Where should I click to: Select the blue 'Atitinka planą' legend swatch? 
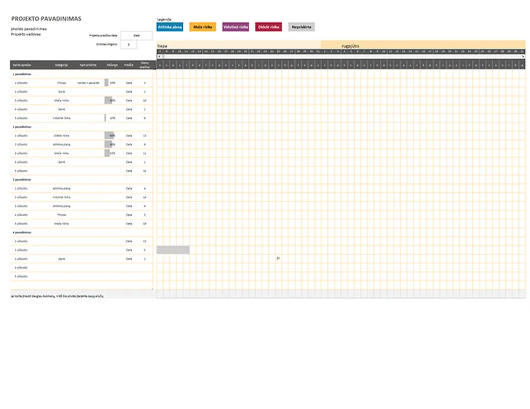170,27
